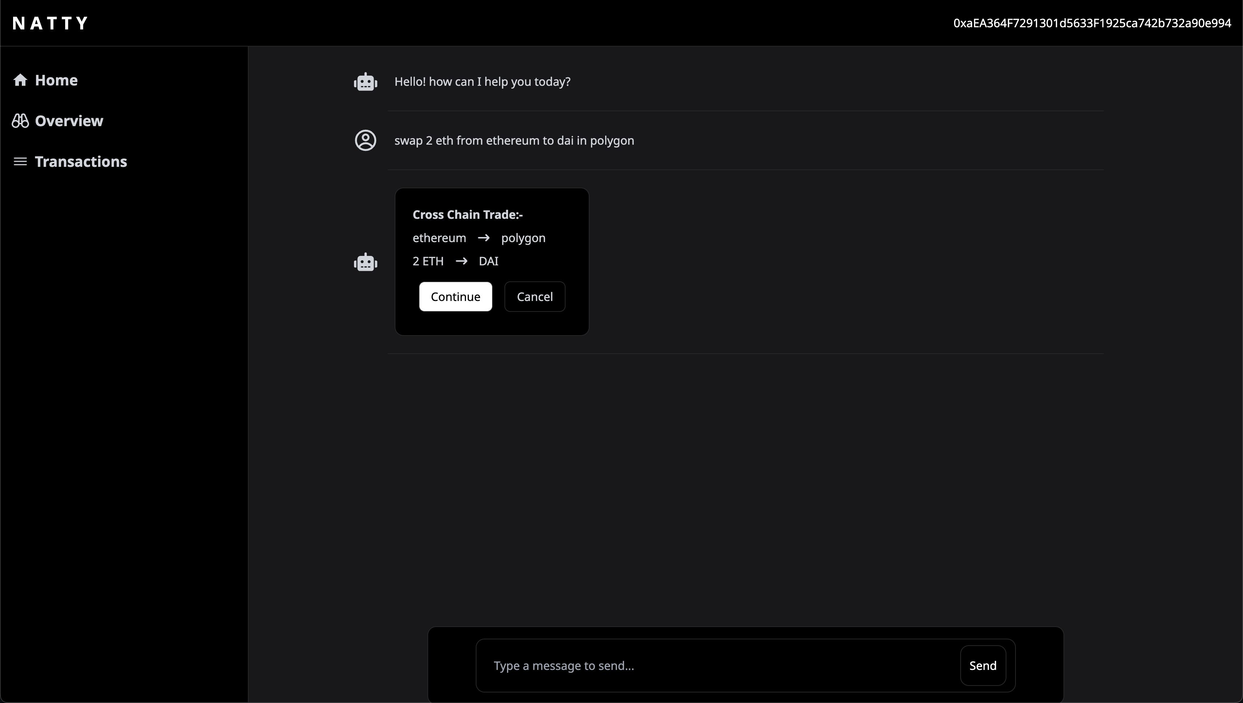Send the chat message
The width and height of the screenshot is (1243, 703).
tap(983, 666)
